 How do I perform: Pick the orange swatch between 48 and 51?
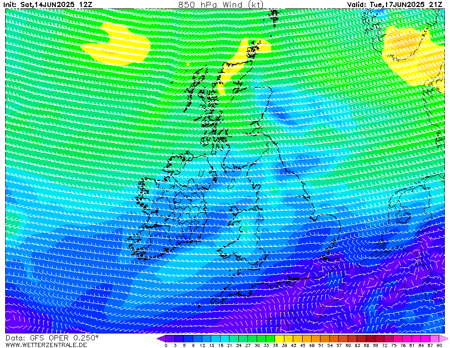(x=316, y=339)
